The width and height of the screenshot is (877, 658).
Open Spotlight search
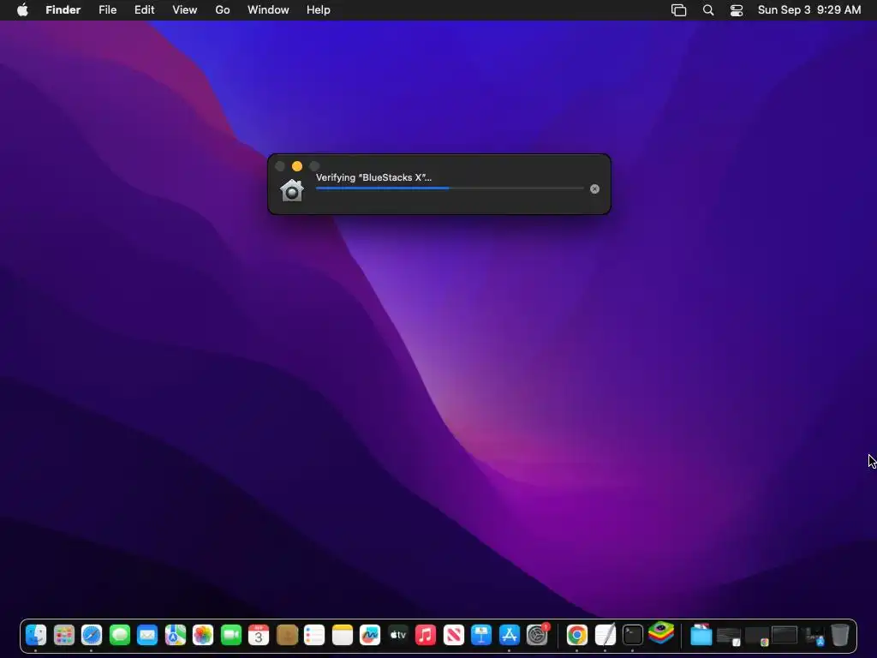tap(708, 10)
